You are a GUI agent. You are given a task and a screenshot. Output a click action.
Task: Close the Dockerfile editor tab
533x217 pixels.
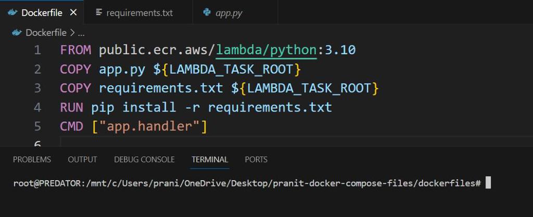[73, 12]
